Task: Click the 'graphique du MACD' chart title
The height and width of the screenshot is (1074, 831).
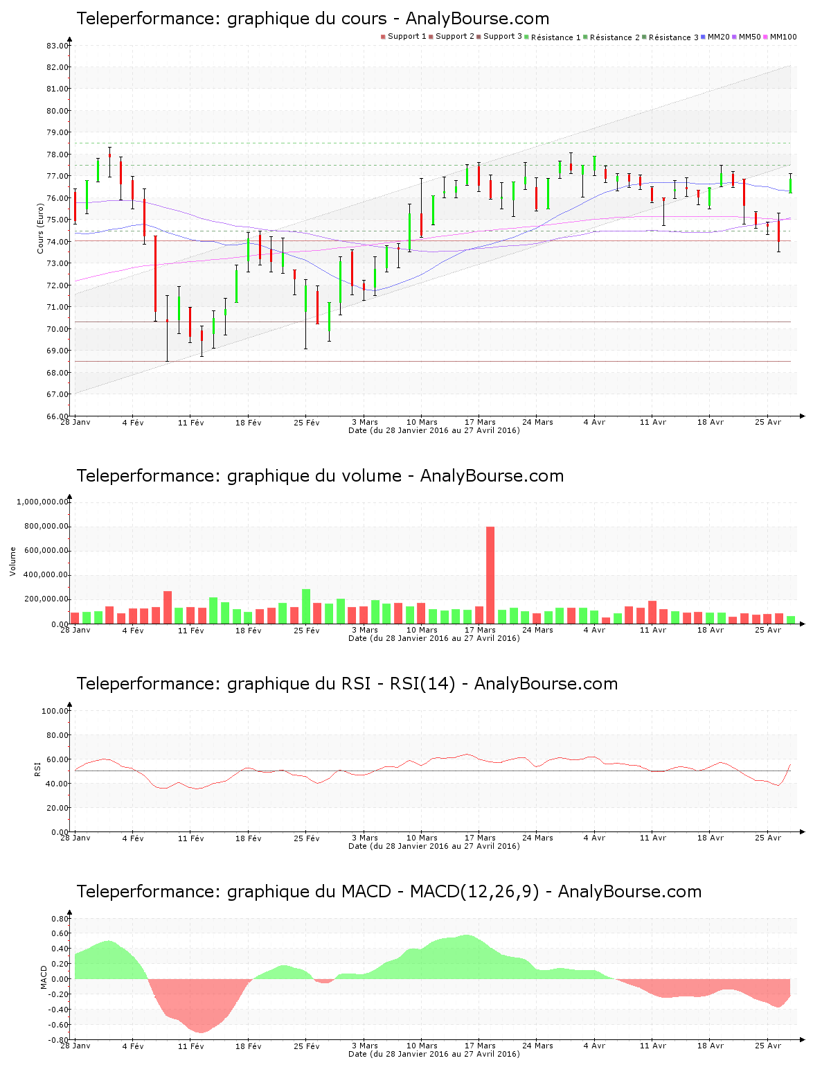Action: [388, 892]
